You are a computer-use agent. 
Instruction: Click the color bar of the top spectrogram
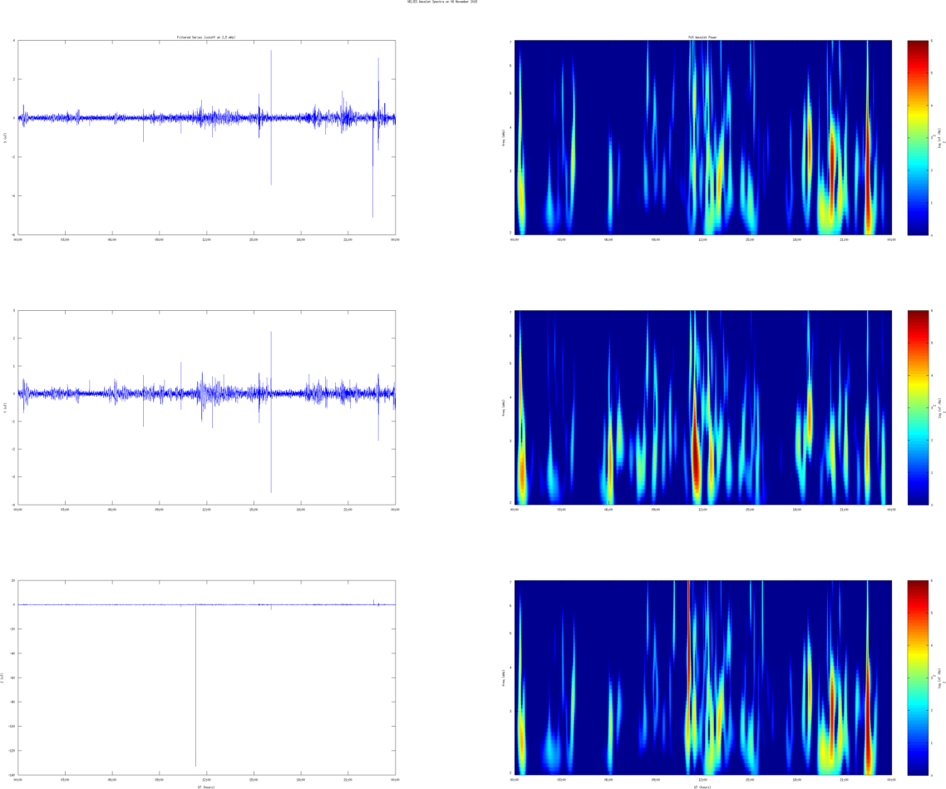click(x=918, y=137)
